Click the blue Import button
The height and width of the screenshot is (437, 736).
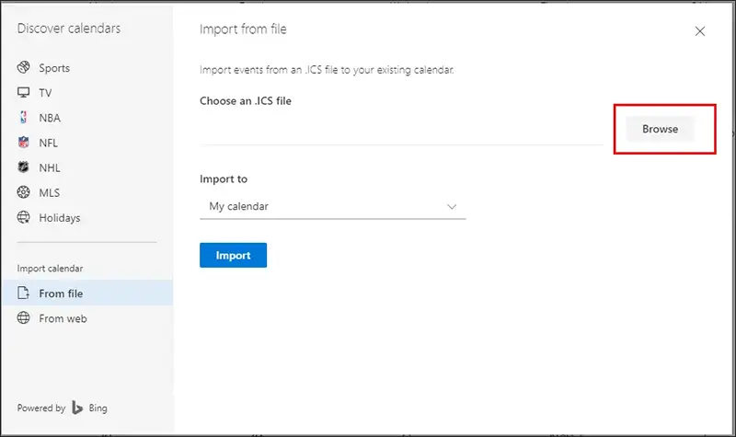pos(233,255)
